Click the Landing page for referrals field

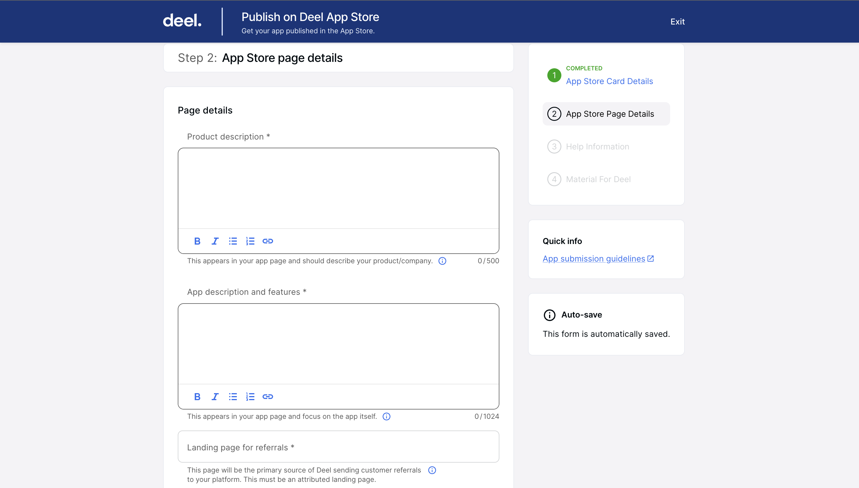pos(338,447)
